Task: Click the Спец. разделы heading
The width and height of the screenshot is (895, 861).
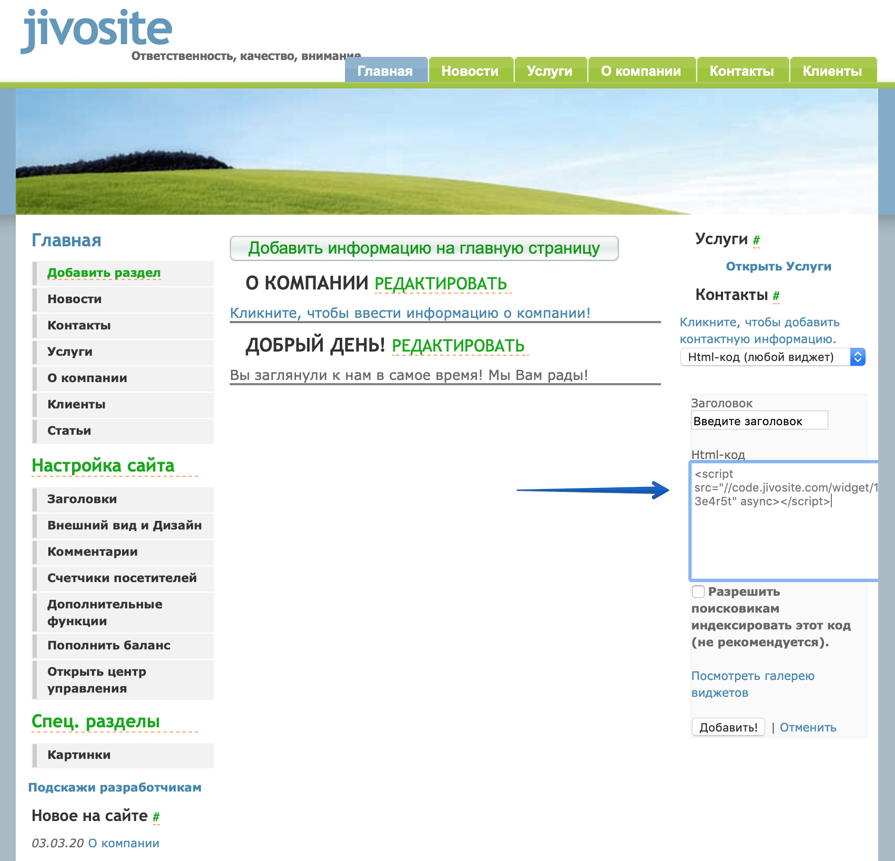Action: pos(96,721)
